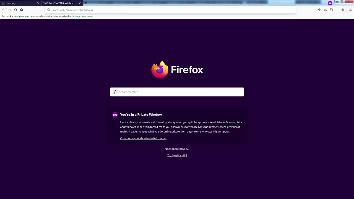Click the Firefox wordmark text

pyautogui.click(x=187, y=70)
